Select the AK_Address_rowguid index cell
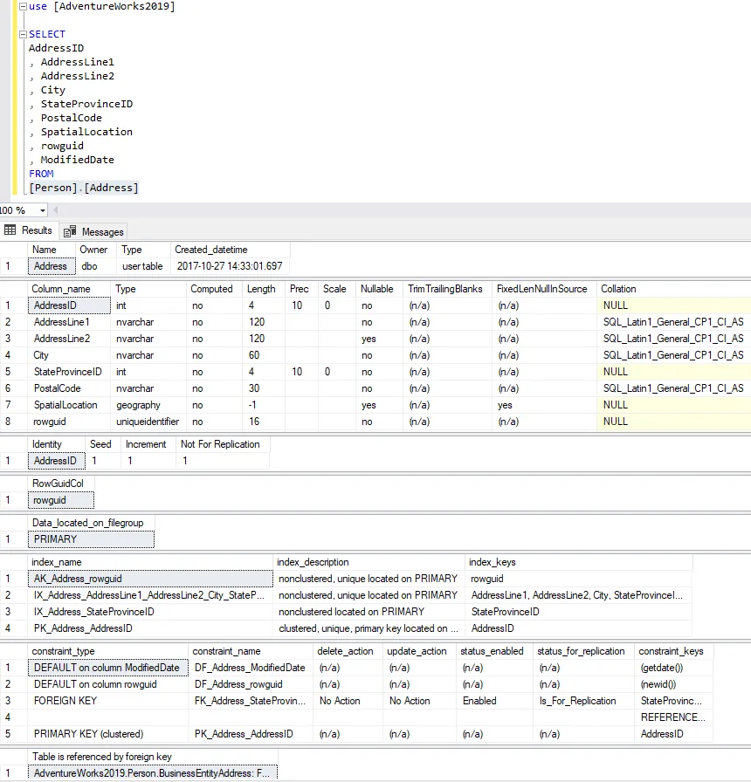This screenshot has width=751, height=782. [x=150, y=579]
